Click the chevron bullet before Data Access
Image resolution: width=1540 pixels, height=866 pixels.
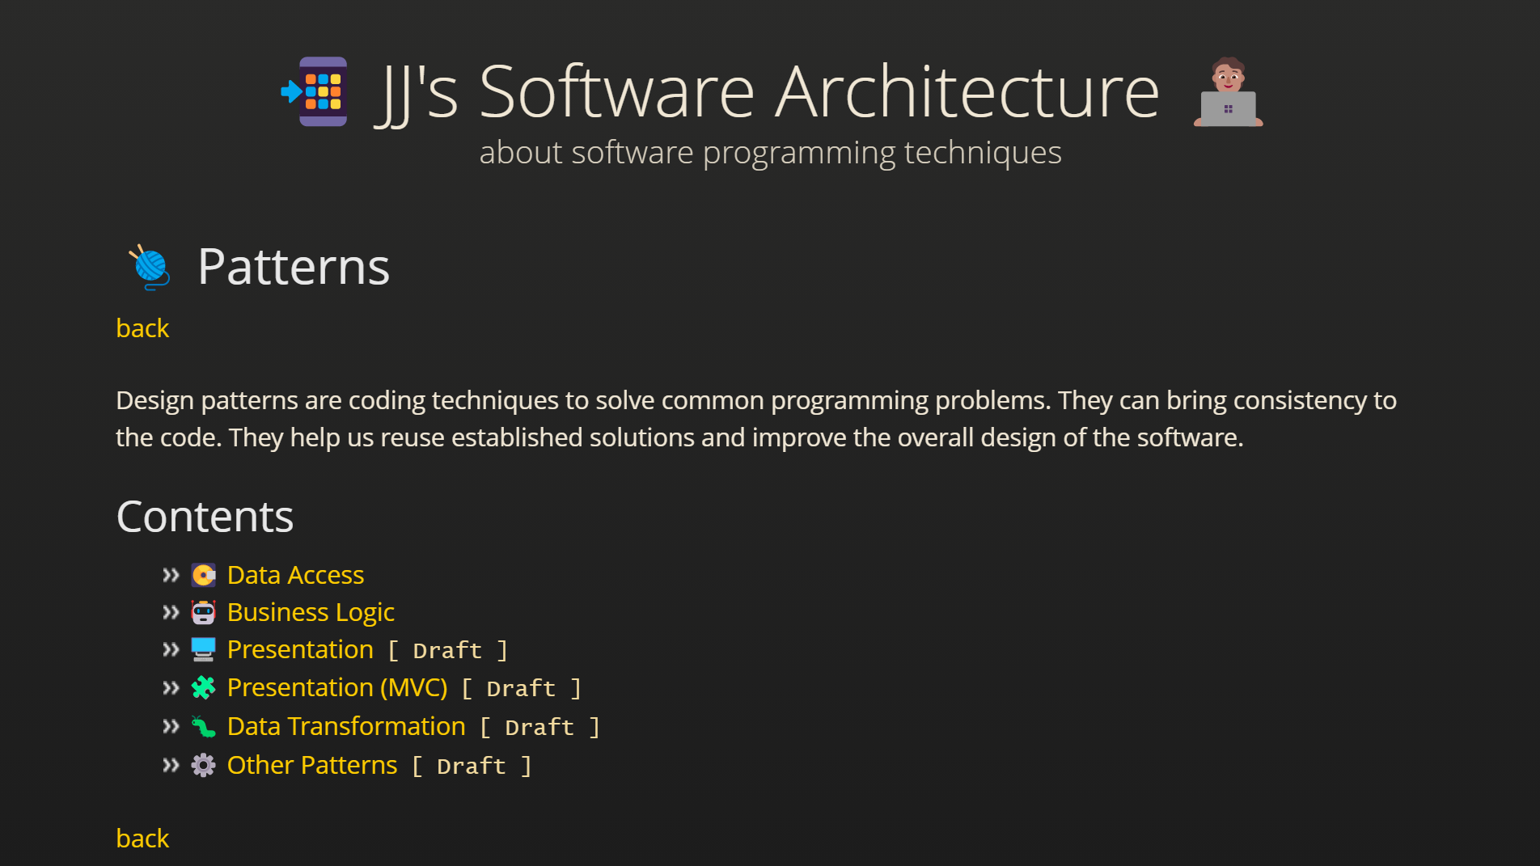[171, 574]
